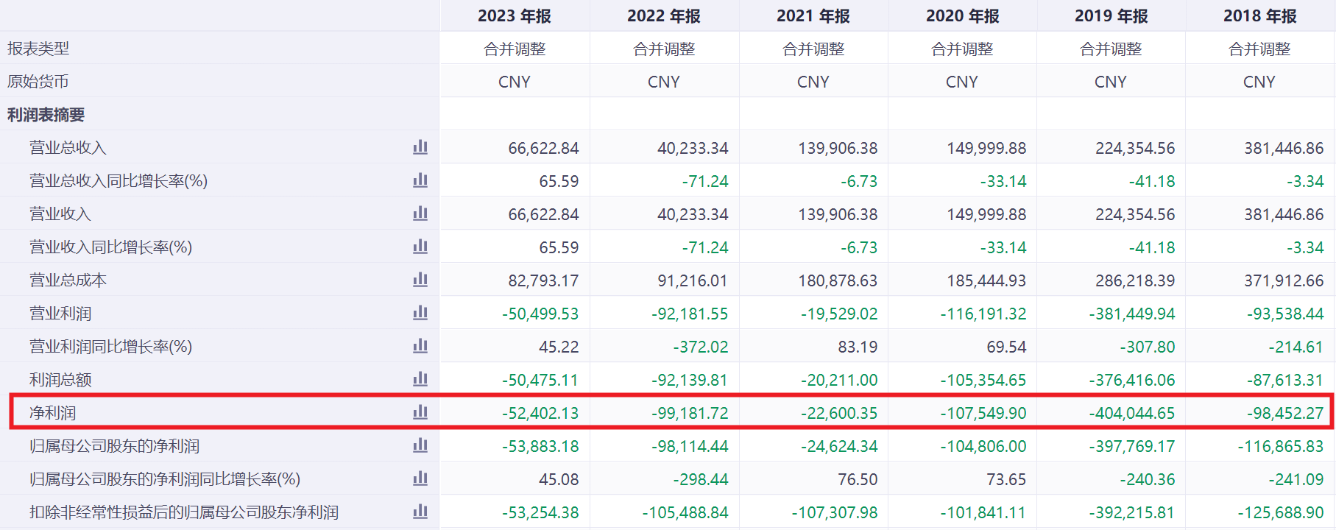Select the 2023 年报 column header
This screenshot has height=530, width=1336.
tap(515, 16)
